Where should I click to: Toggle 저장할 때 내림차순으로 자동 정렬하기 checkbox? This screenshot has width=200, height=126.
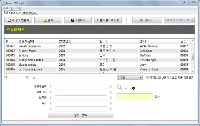(148, 77)
